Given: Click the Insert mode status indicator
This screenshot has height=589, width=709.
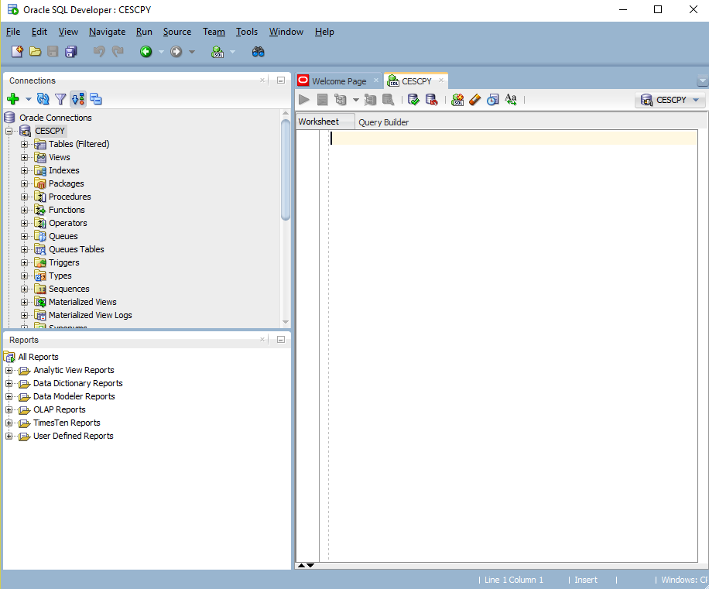Looking at the screenshot, I should (586, 580).
